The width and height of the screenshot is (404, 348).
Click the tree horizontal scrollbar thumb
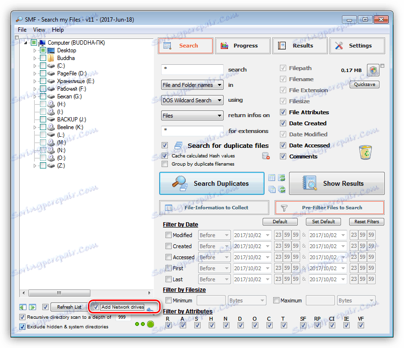click(59, 293)
